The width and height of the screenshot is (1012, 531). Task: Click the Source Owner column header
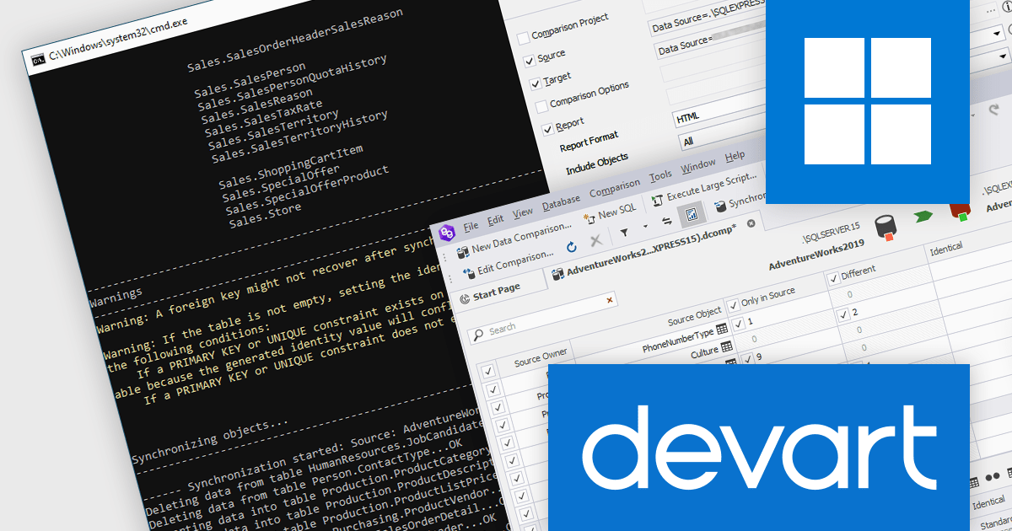point(541,357)
